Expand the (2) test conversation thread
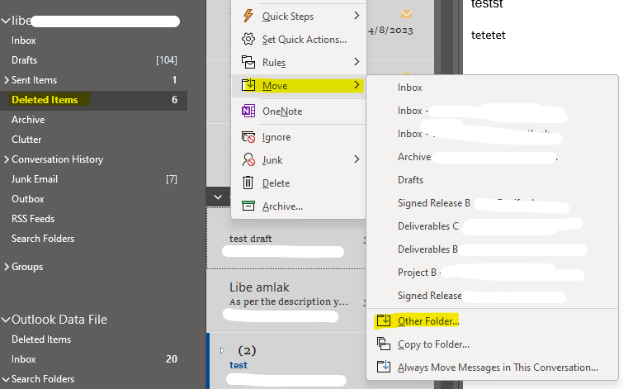 coord(222,350)
